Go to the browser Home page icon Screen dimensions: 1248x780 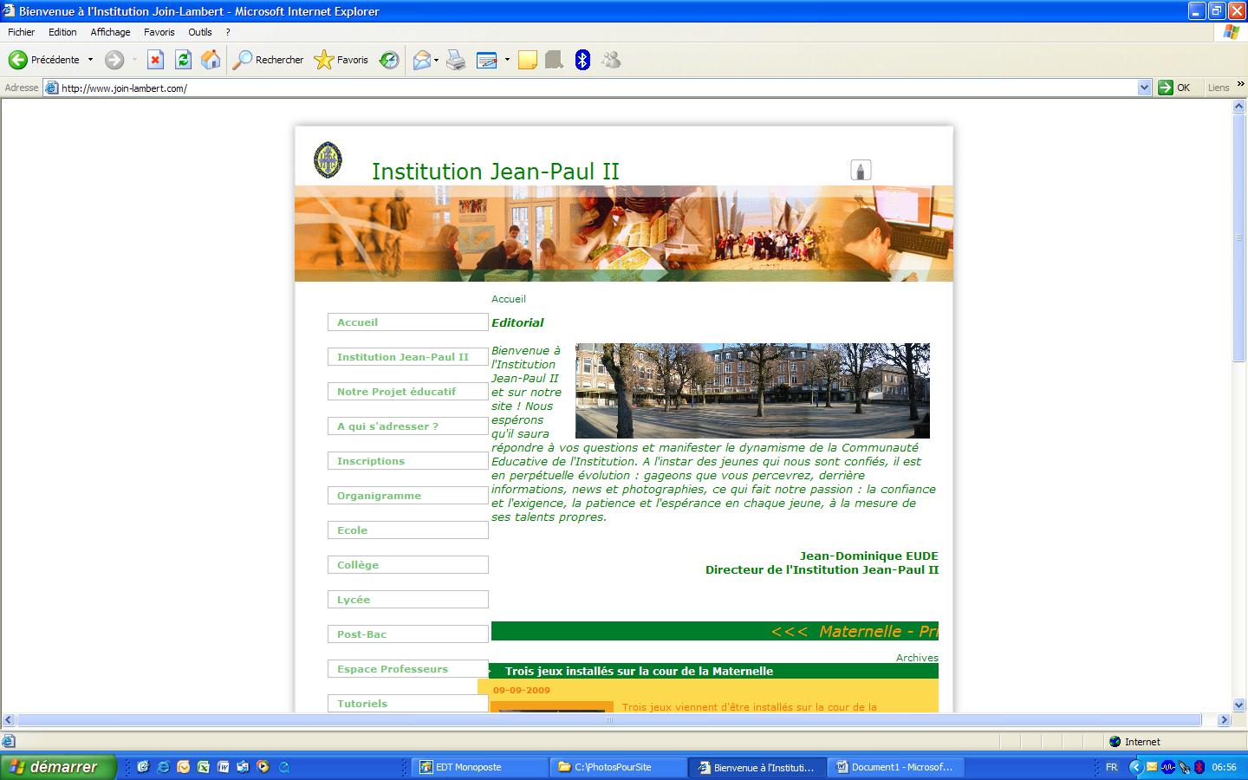coord(210,60)
